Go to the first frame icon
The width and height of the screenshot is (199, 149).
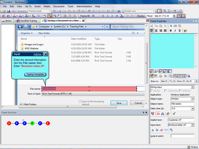(x=103, y=16)
